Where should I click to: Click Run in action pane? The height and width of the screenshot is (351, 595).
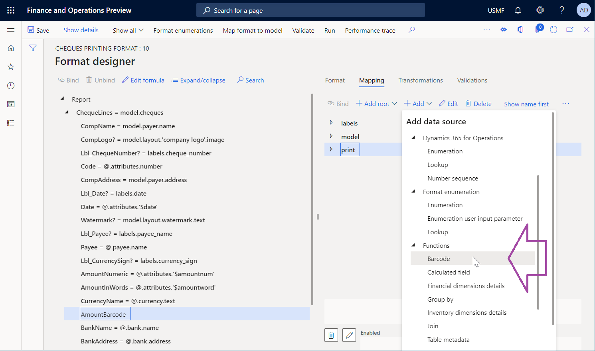click(x=330, y=30)
